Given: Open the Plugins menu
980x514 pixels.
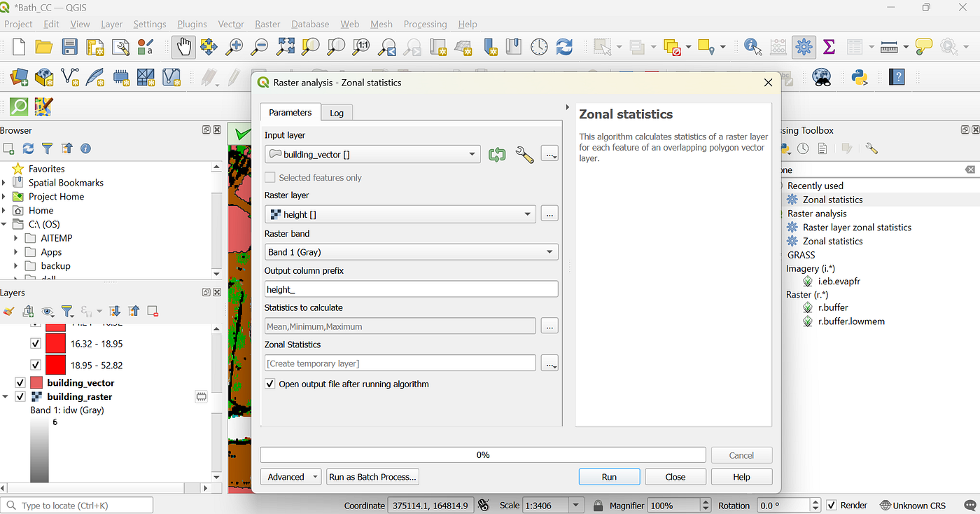Looking at the screenshot, I should pos(192,24).
